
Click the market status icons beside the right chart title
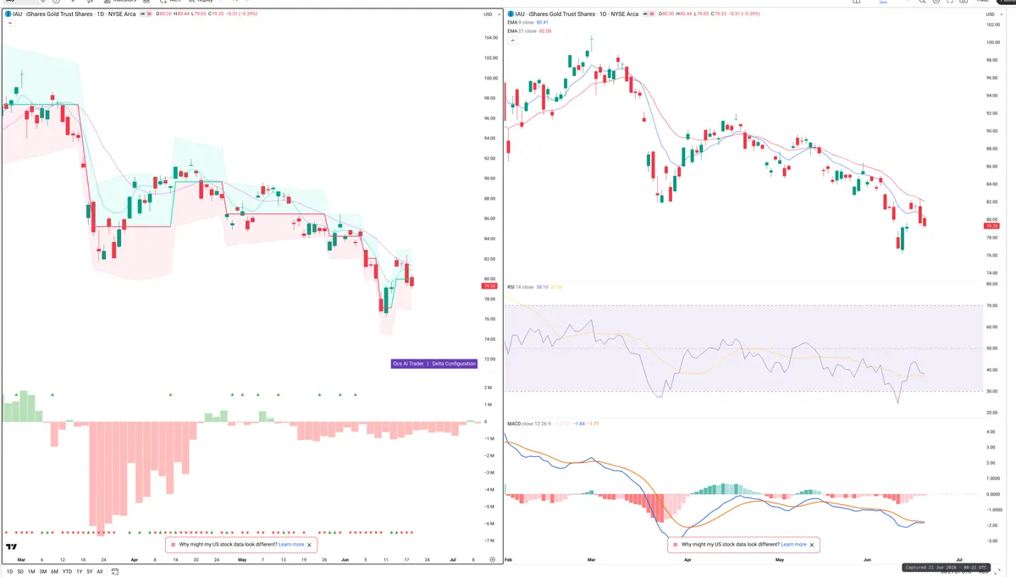click(x=649, y=14)
